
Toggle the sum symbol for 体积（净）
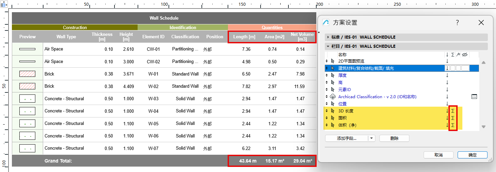453,125
